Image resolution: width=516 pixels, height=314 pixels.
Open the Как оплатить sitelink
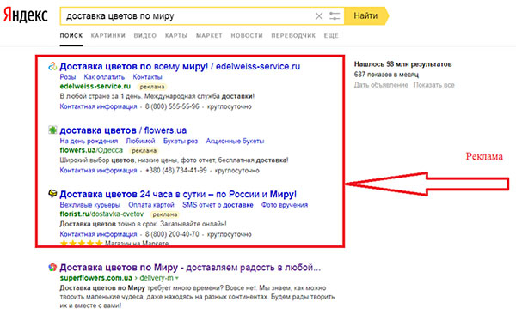(x=104, y=77)
